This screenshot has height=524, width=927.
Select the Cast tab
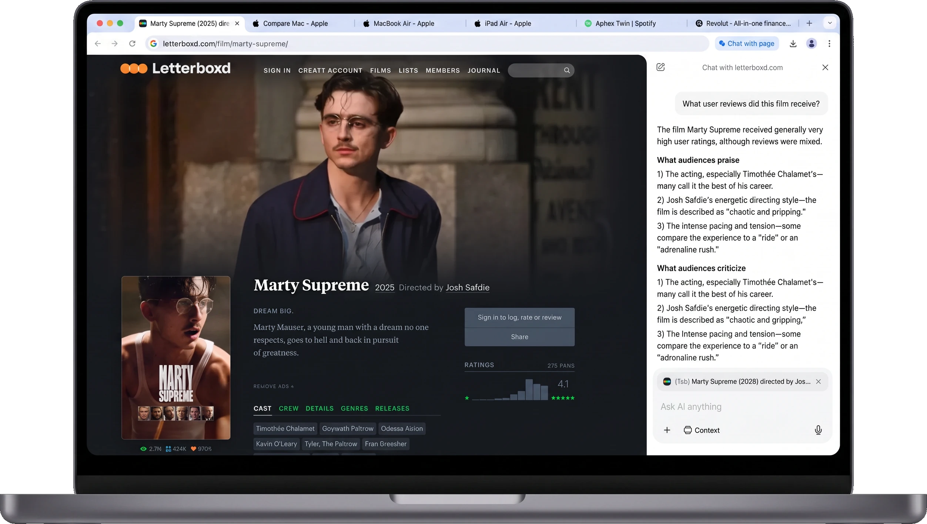(x=262, y=408)
